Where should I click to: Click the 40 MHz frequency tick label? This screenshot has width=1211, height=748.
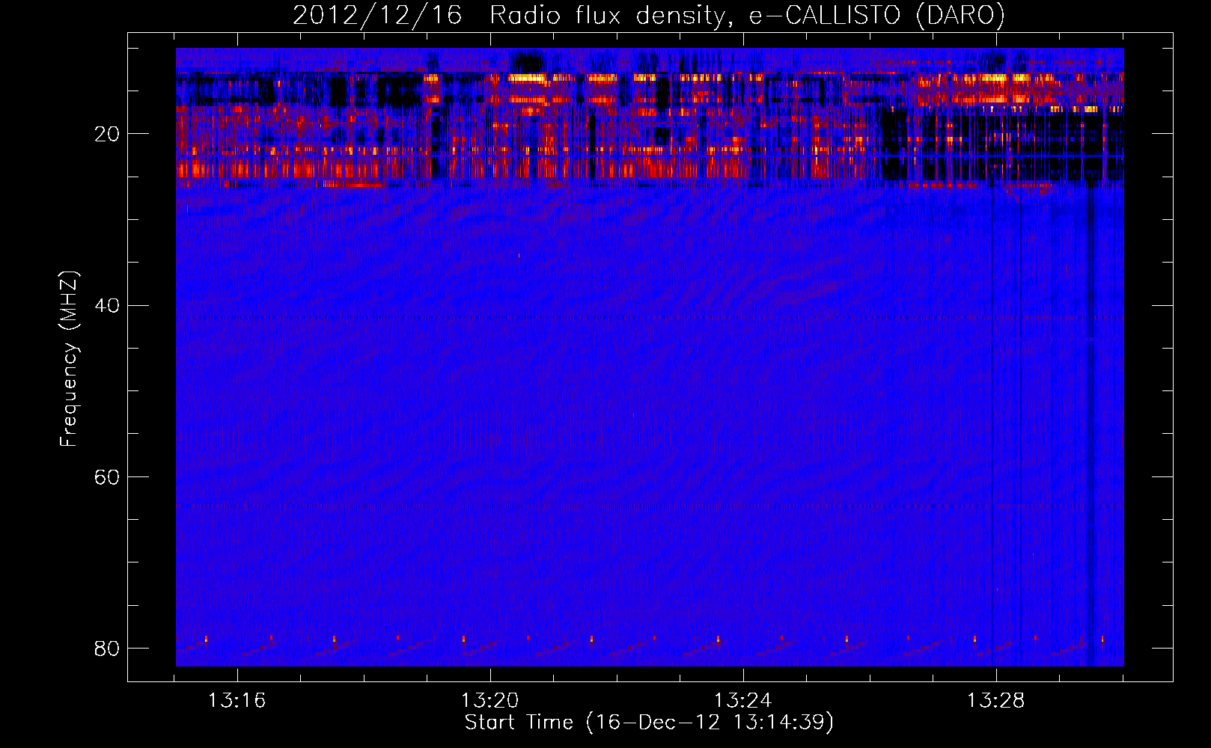[x=107, y=305]
